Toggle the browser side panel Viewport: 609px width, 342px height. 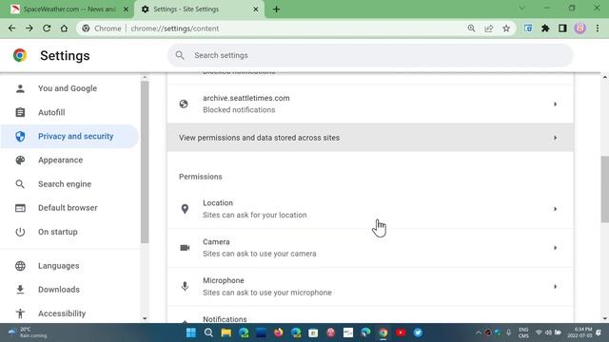562,28
